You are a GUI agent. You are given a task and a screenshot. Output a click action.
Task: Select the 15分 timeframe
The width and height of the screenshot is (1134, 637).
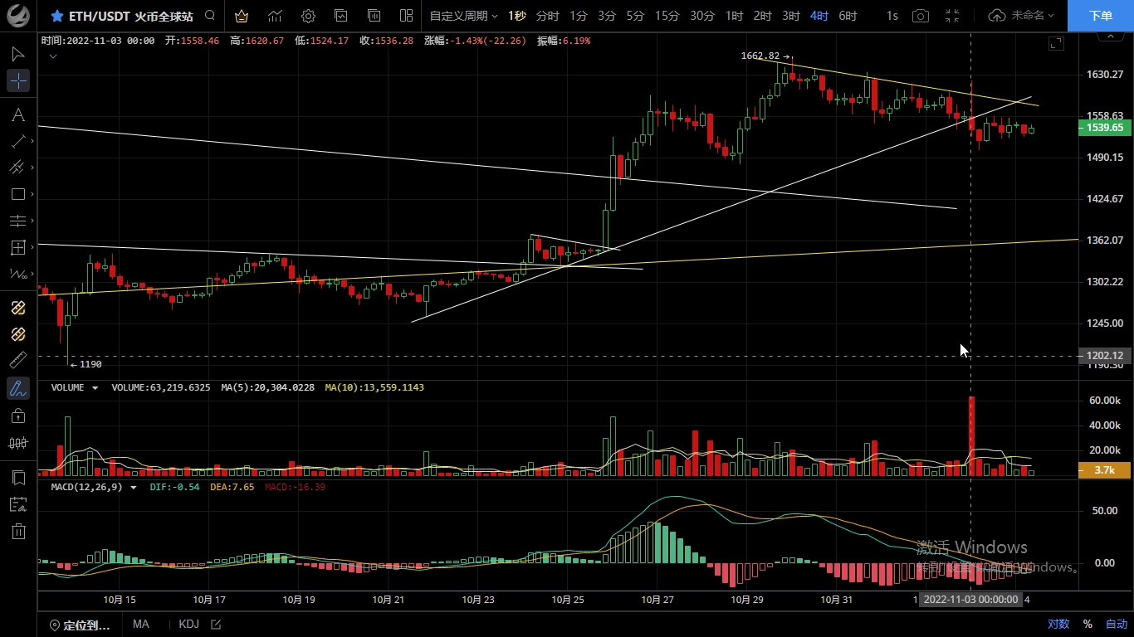(667, 16)
